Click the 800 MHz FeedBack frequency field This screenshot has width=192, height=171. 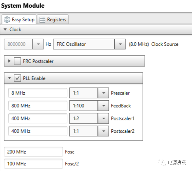(x=37, y=106)
